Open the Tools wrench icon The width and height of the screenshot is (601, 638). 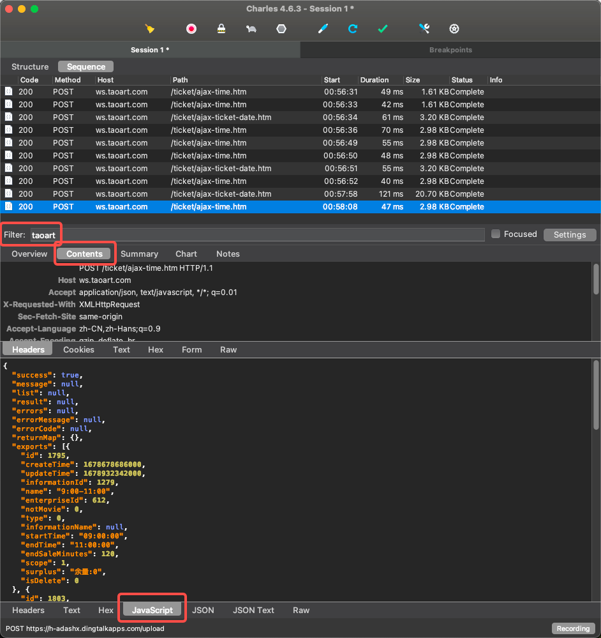[x=424, y=29]
